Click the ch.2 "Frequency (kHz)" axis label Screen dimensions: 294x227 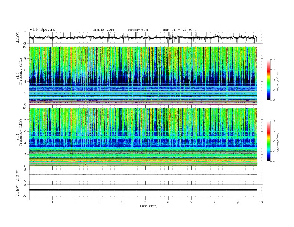coord(21,133)
